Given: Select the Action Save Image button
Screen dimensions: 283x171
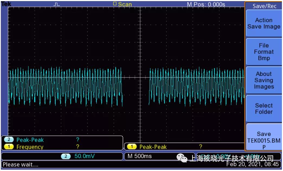Looking at the screenshot, I should 263,24.
